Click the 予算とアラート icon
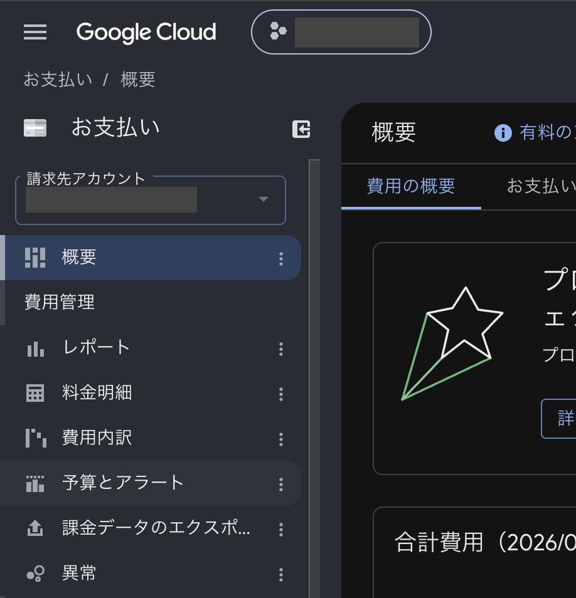The height and width of the screenshot is (598, 576). pyautogui.click(x=35, y=483)
